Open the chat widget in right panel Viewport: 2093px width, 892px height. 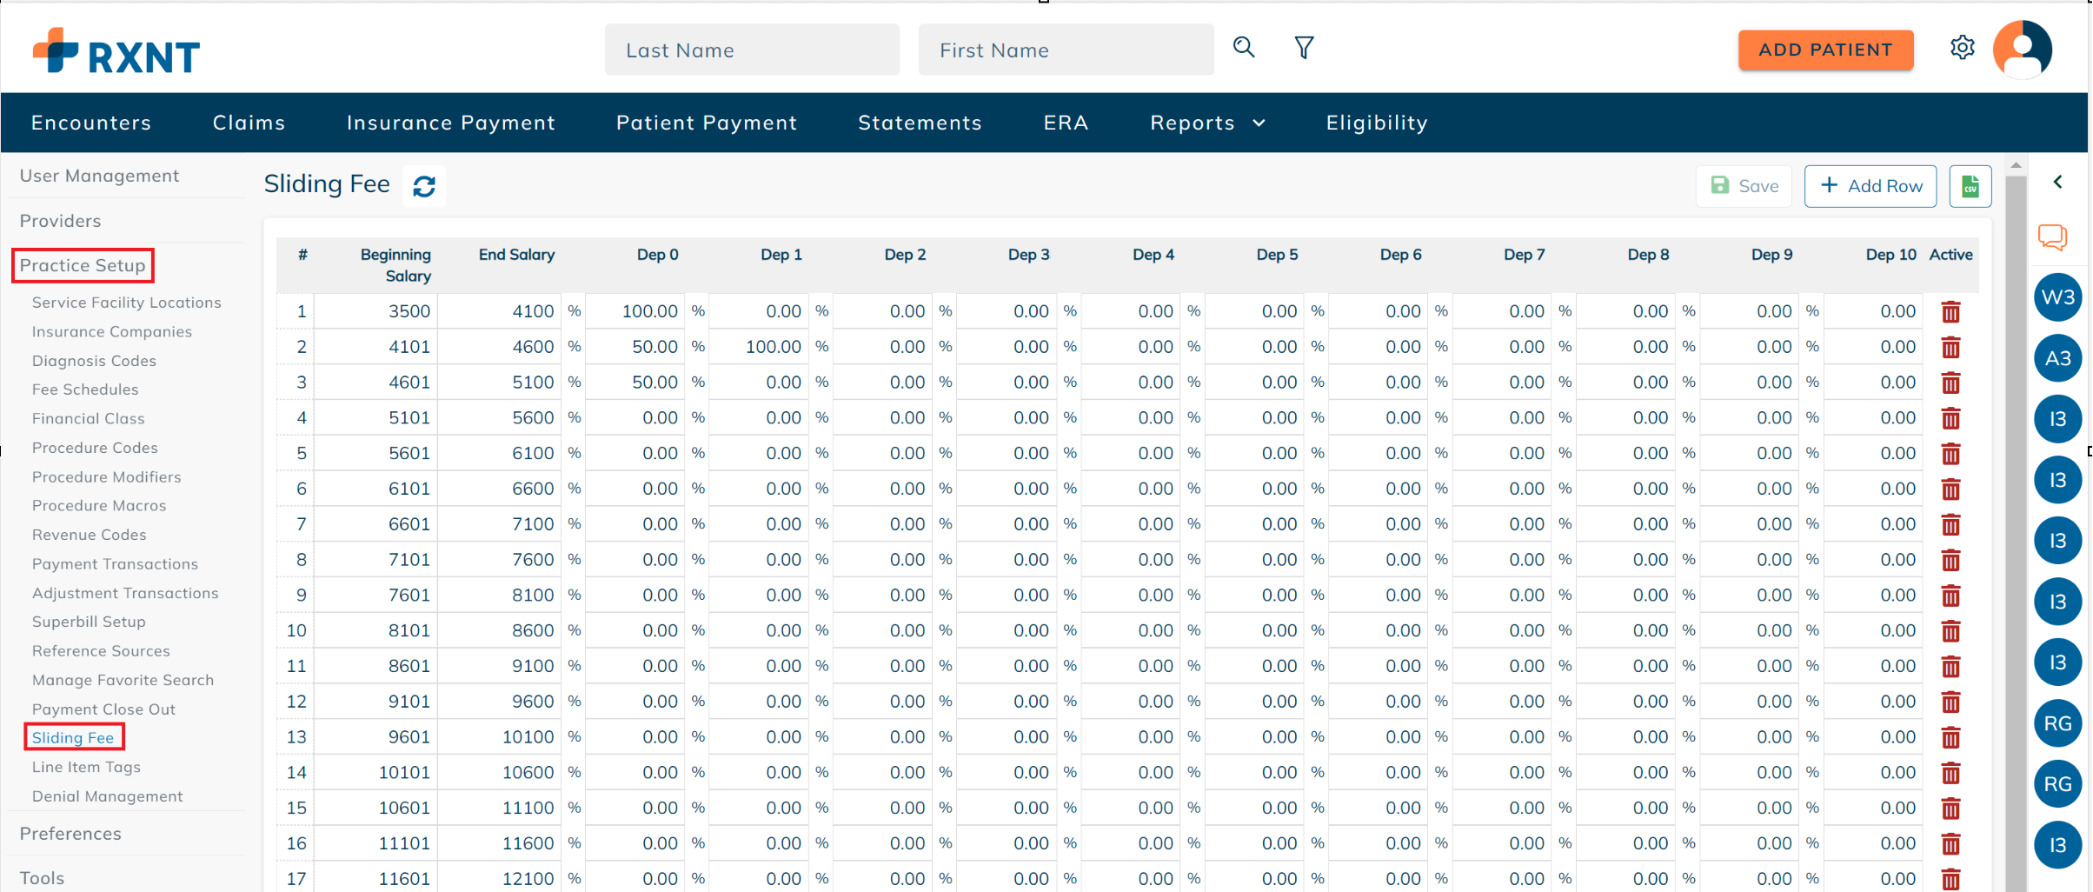pyautogui.click(x=2054, y=236)
